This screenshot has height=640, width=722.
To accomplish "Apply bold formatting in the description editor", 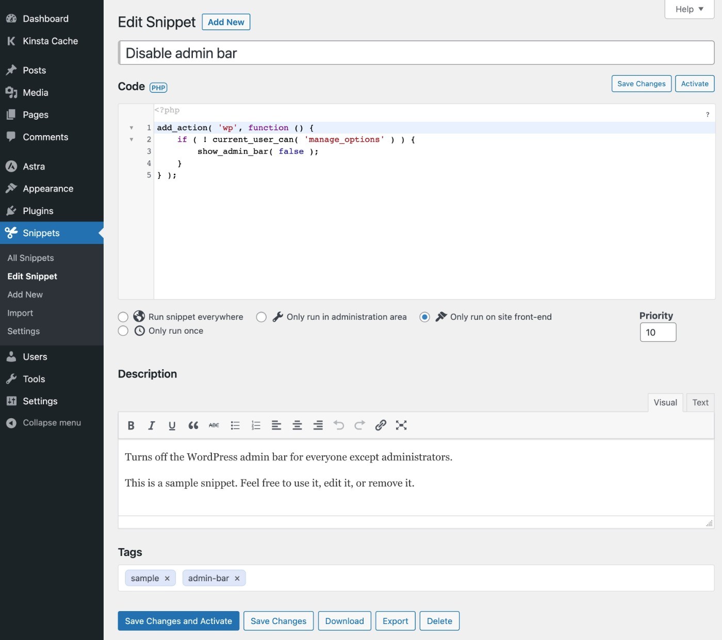I will tap(130, 425).
